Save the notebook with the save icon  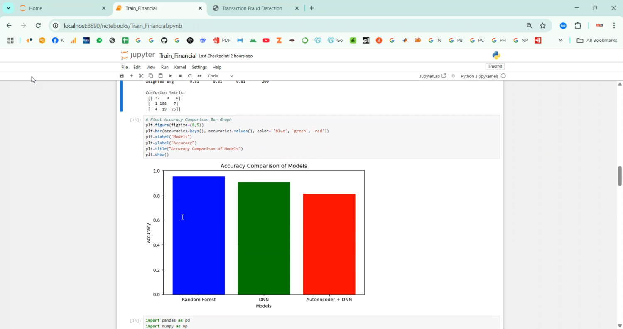(x=122, y=76)
